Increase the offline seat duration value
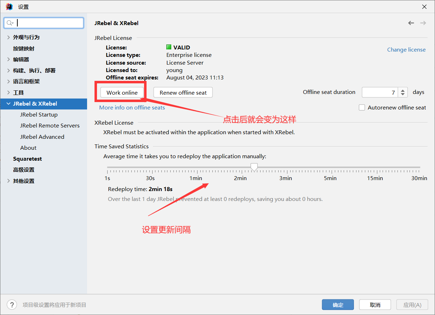The height and width of the screenshot is (315, 435). pos(403,90)
